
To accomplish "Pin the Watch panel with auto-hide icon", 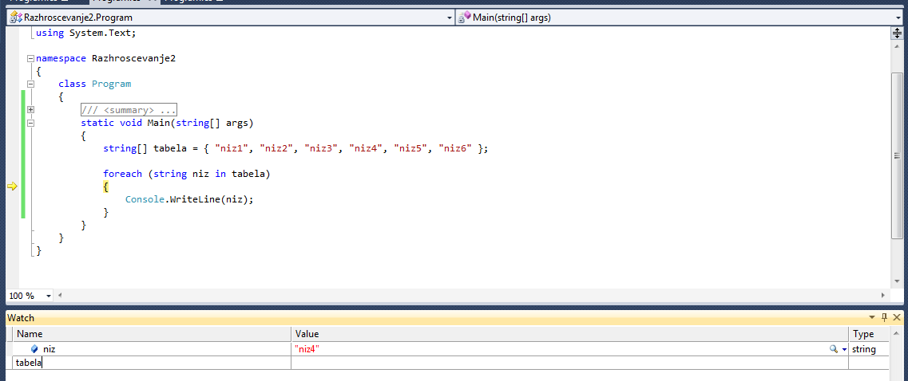I will point(884,317).
